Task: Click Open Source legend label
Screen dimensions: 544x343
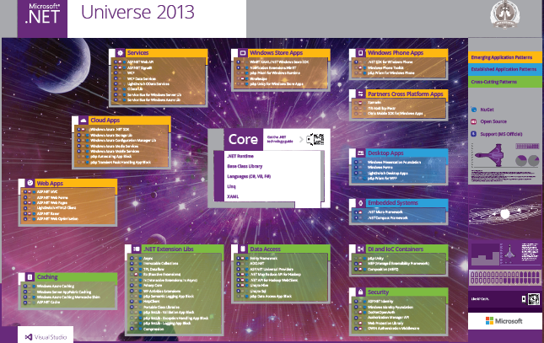Action: (x=493, y=121)
